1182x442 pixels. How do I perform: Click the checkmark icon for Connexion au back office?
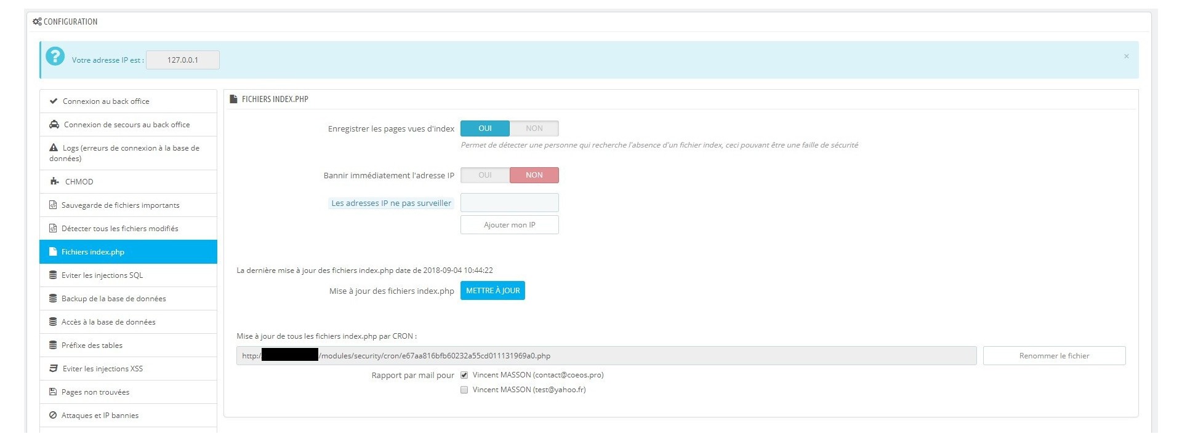[x=54, y=101]
